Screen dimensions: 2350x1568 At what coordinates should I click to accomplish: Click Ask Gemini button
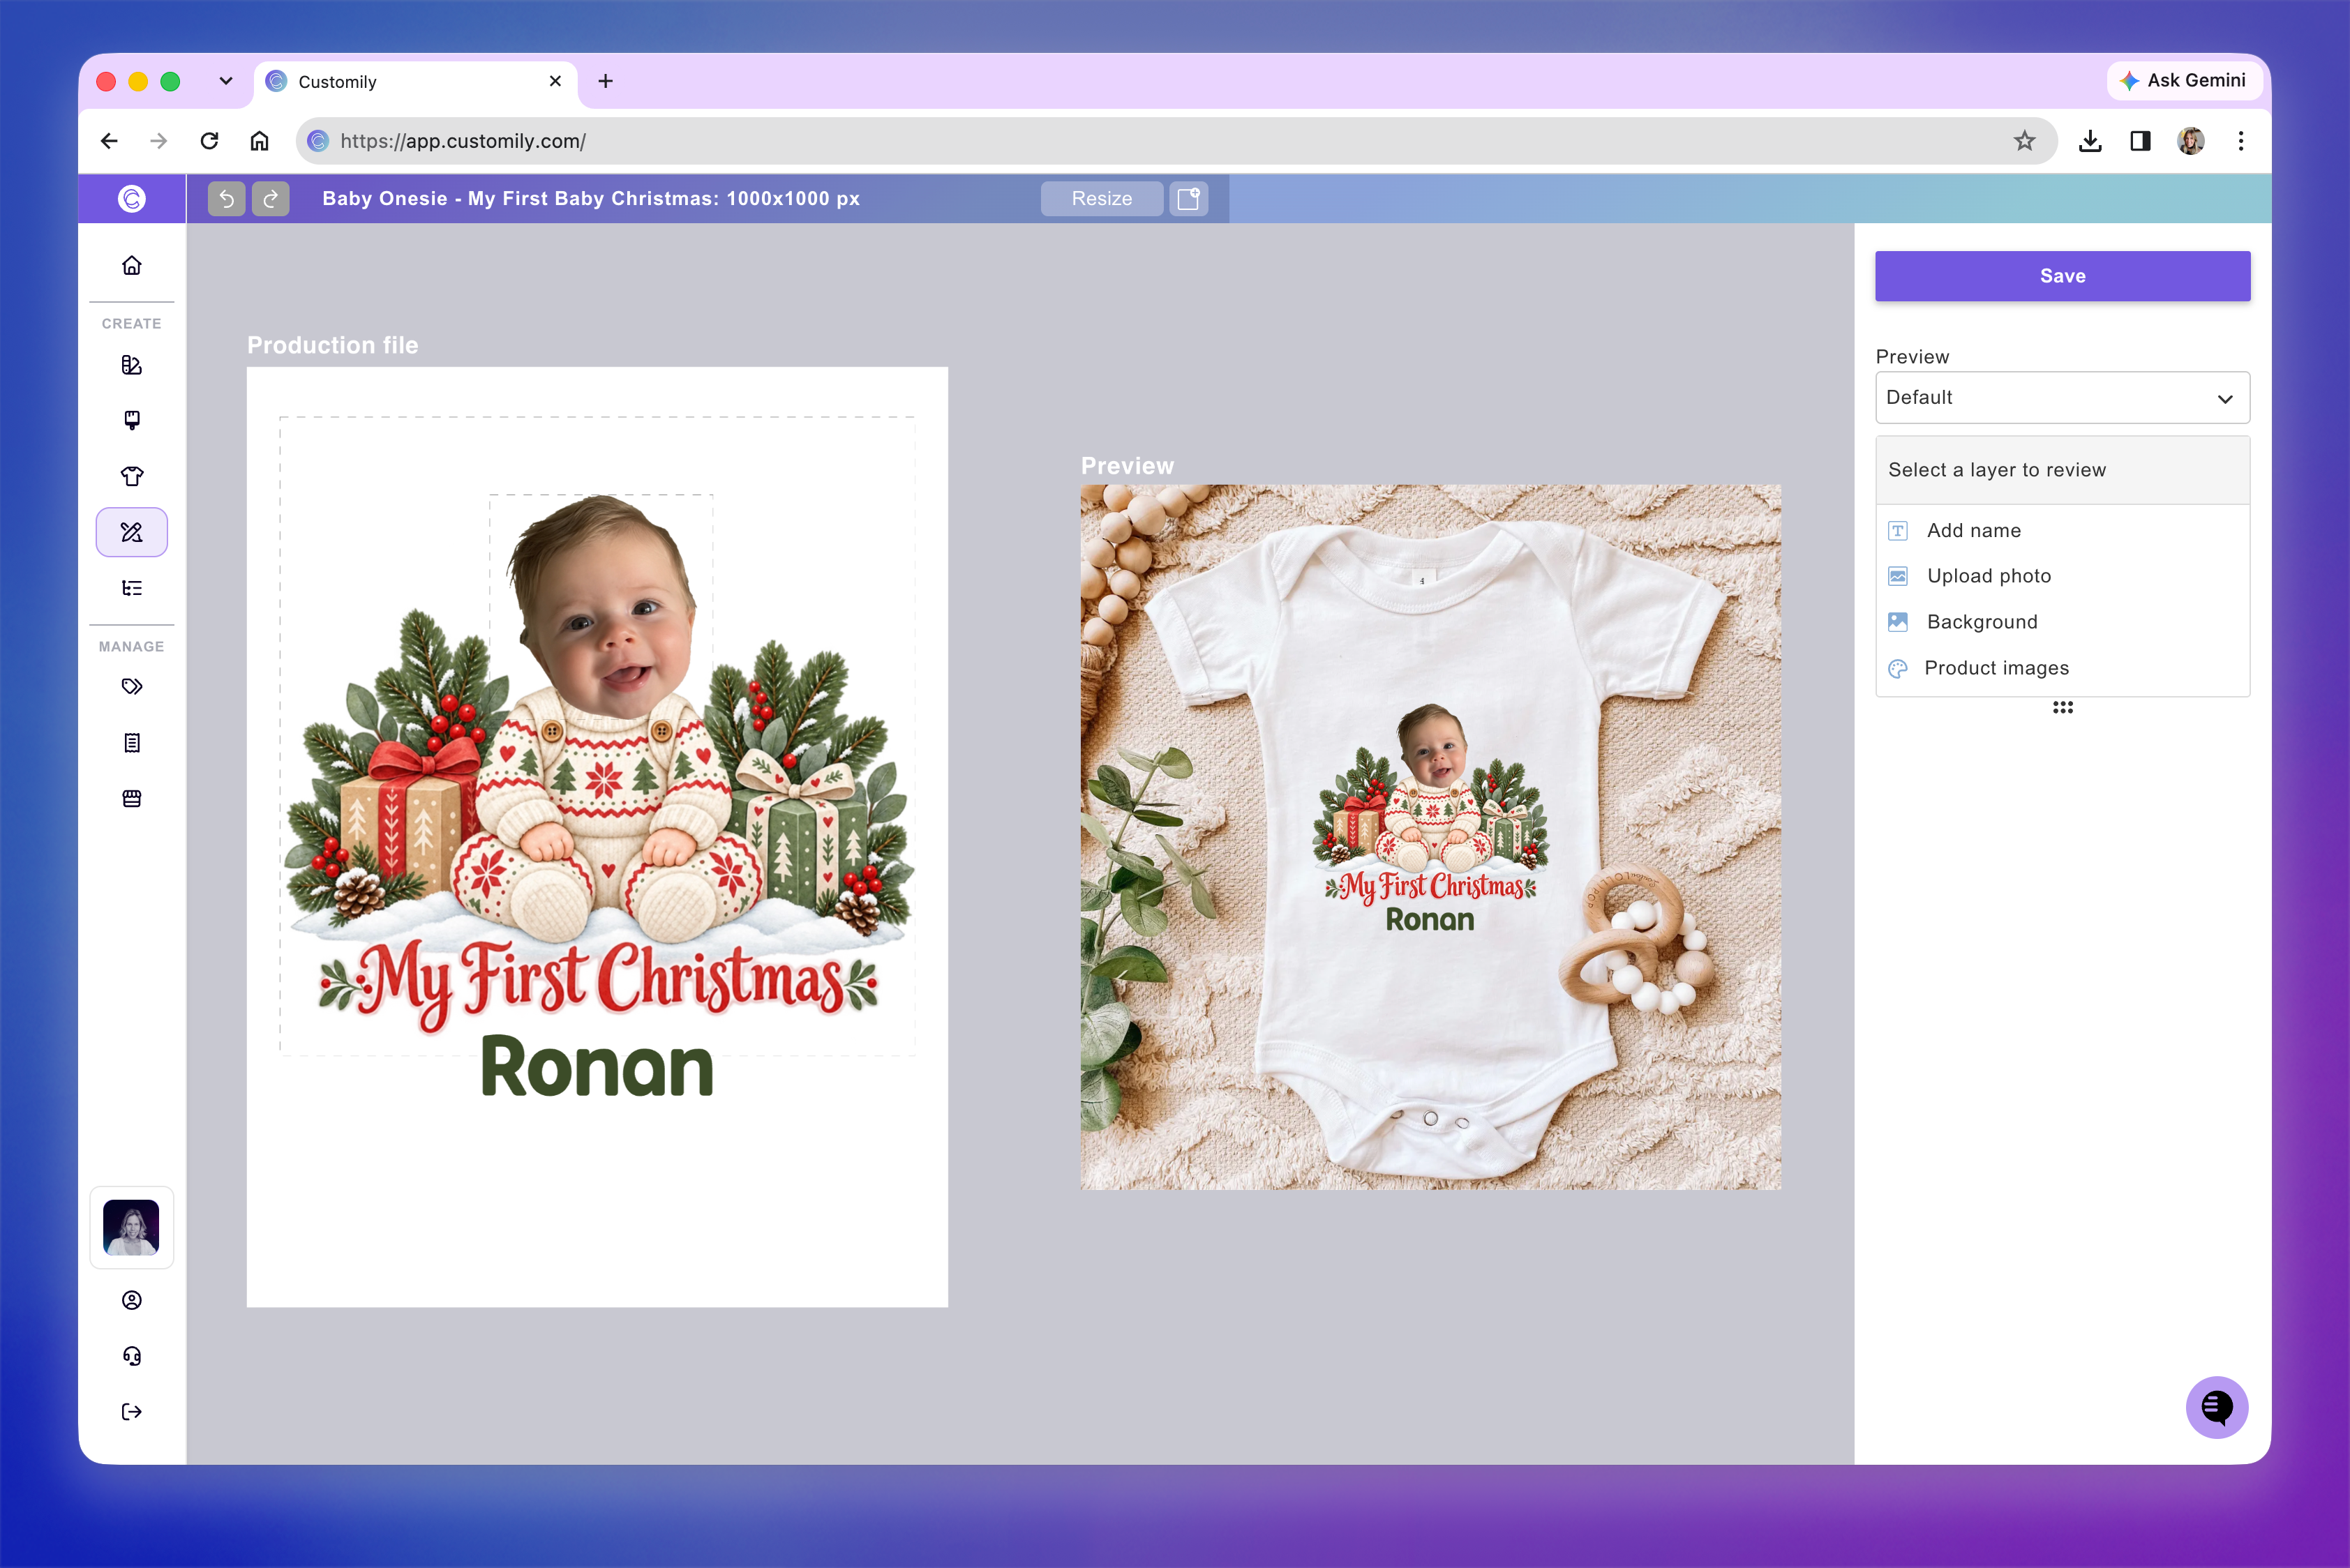click(x=2184, y=81)
